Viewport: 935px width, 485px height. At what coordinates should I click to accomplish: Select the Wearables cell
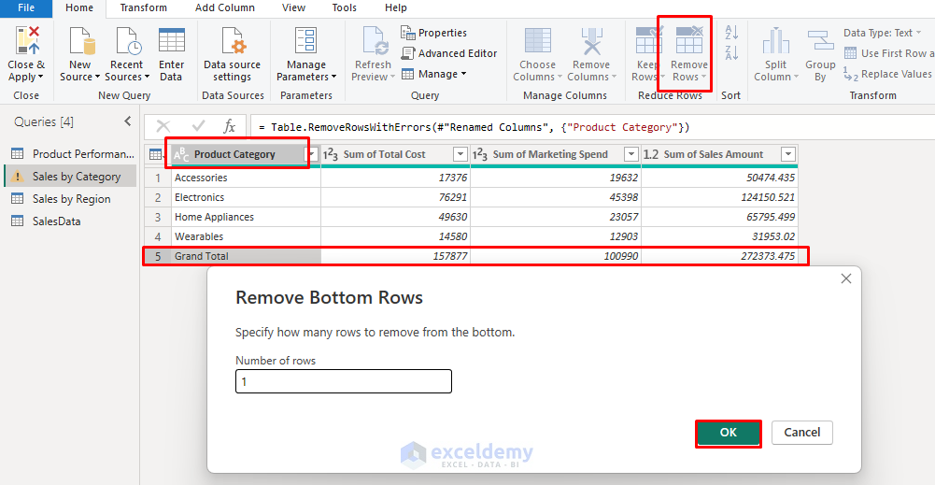point(246,236)
